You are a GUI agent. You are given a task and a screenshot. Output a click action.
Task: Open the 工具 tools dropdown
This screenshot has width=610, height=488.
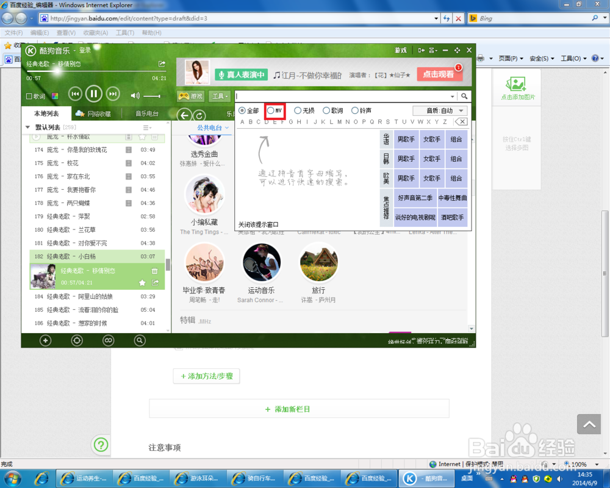coord(220,96)
